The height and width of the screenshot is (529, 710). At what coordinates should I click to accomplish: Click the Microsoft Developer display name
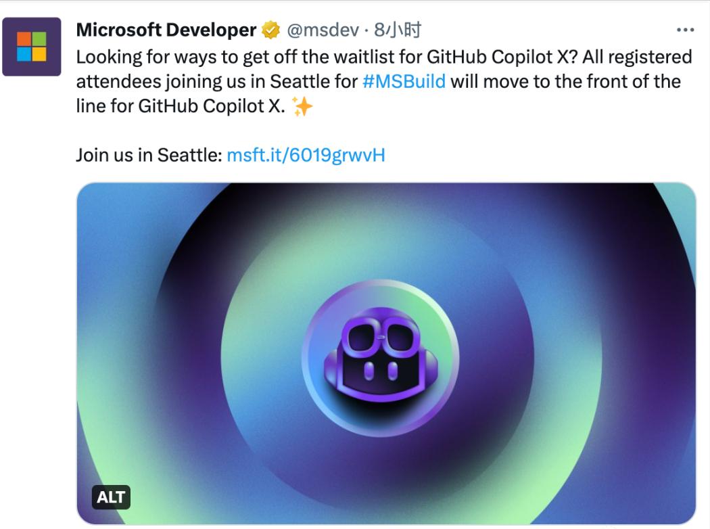tap(166, 30)
